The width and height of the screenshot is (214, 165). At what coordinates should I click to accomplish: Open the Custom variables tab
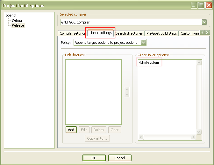189,33
